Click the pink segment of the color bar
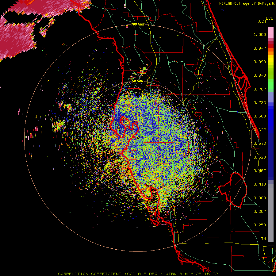276x276 pixels. [271, 33]
